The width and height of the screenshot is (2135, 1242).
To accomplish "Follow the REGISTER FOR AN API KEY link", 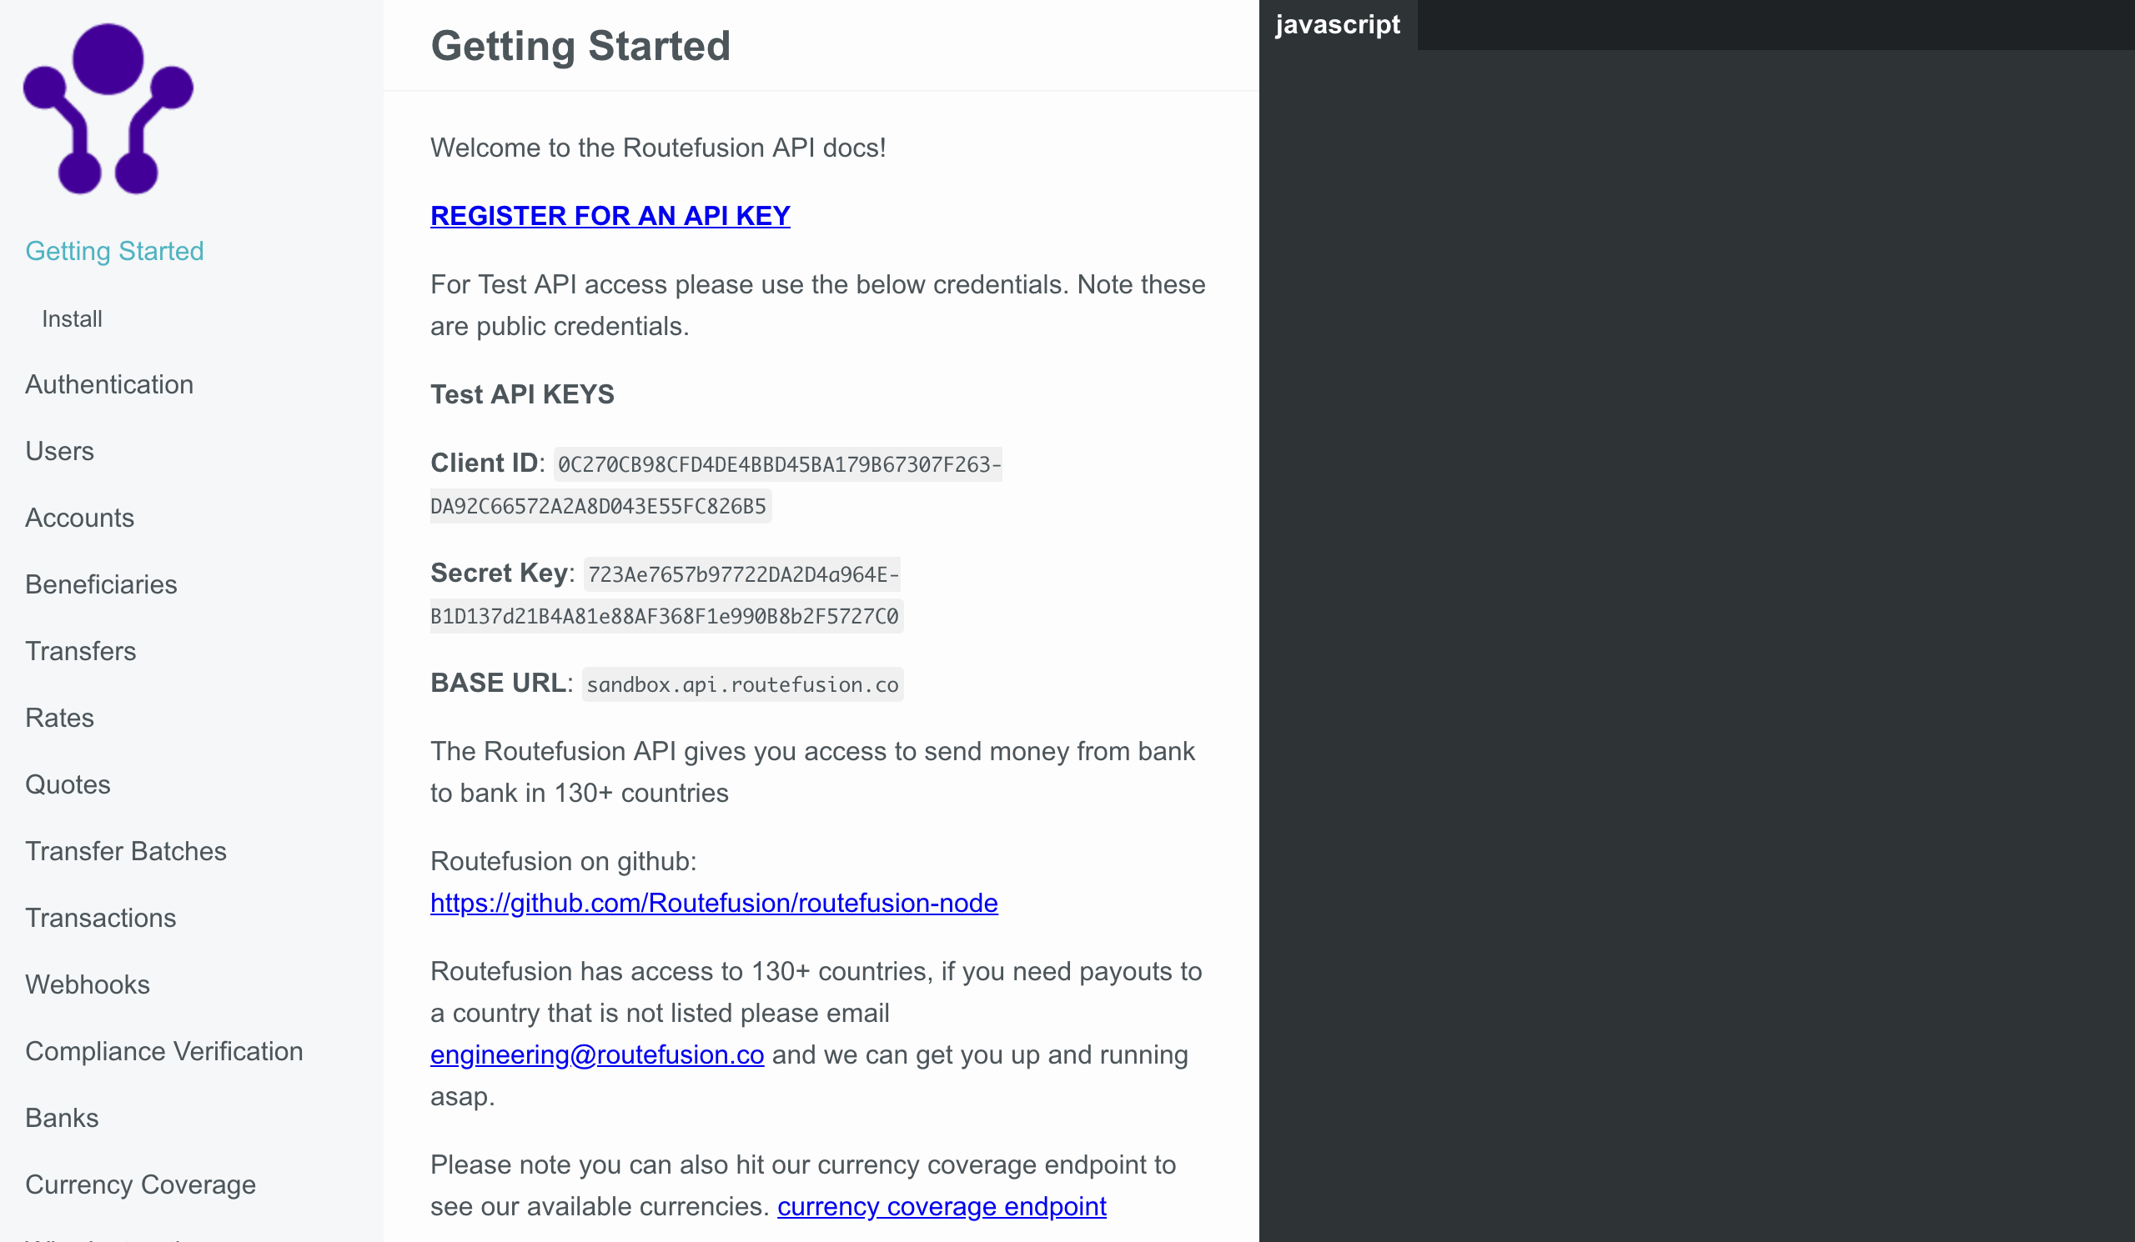I will [x=610, y=216].
